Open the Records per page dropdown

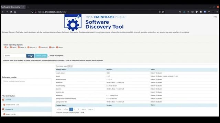click(70, 66)
